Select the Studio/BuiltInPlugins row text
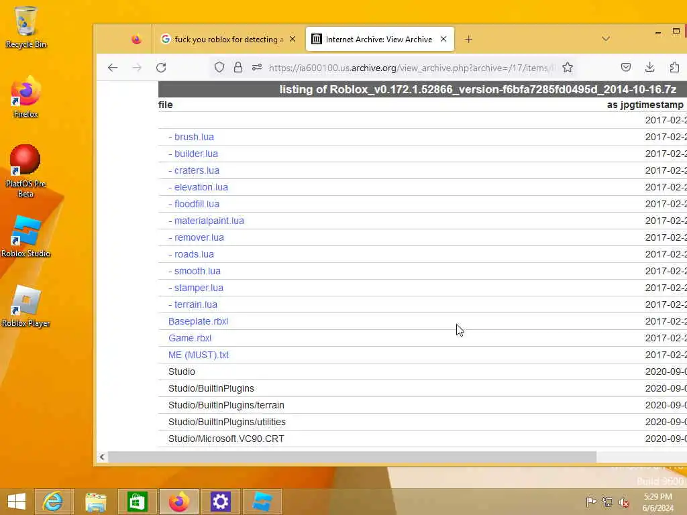The width and height of the screenshot is (687, 515). tap(211, 388)
